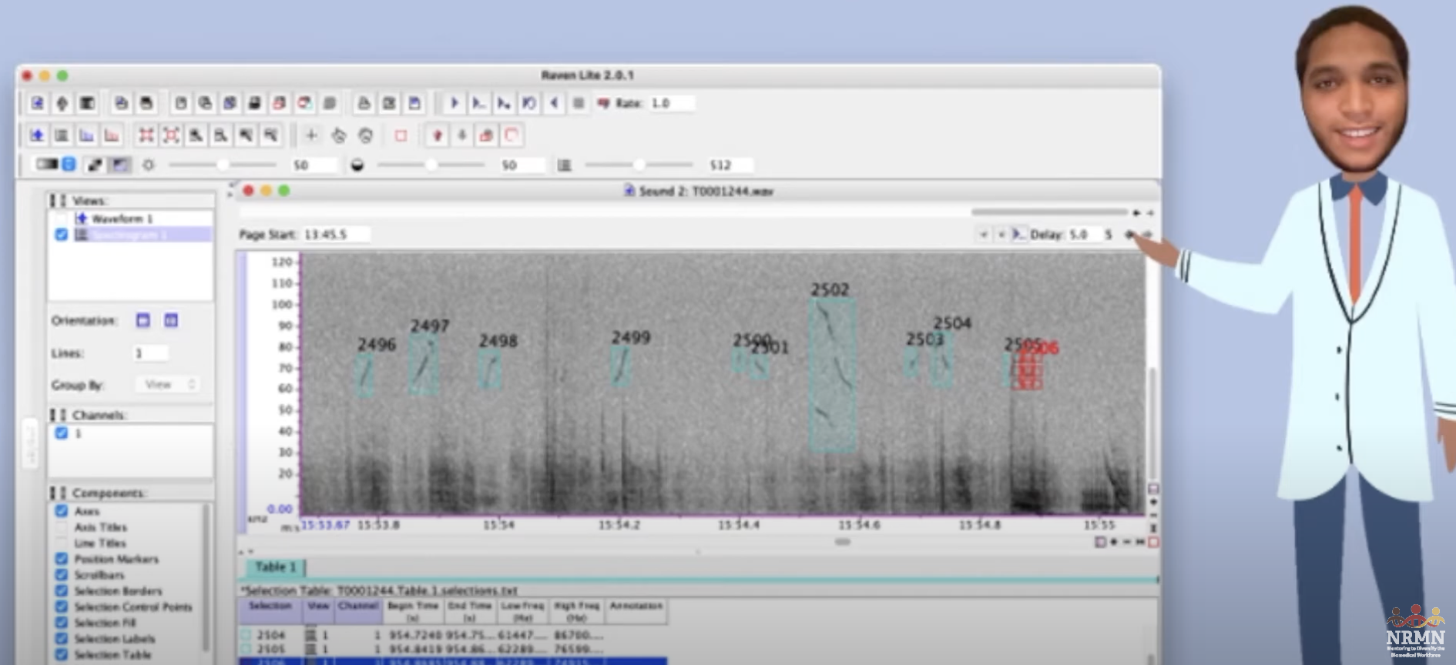Uncheck the Axes component
The image size is (1456, 665).
(x=62, y=511)
